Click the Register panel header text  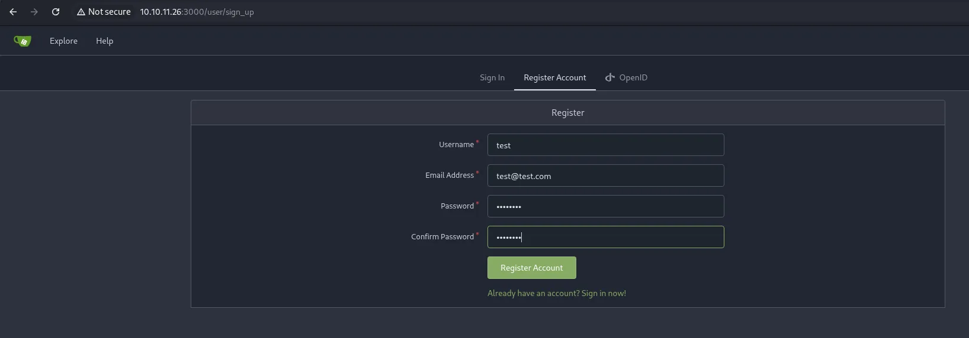click(567, 112)
